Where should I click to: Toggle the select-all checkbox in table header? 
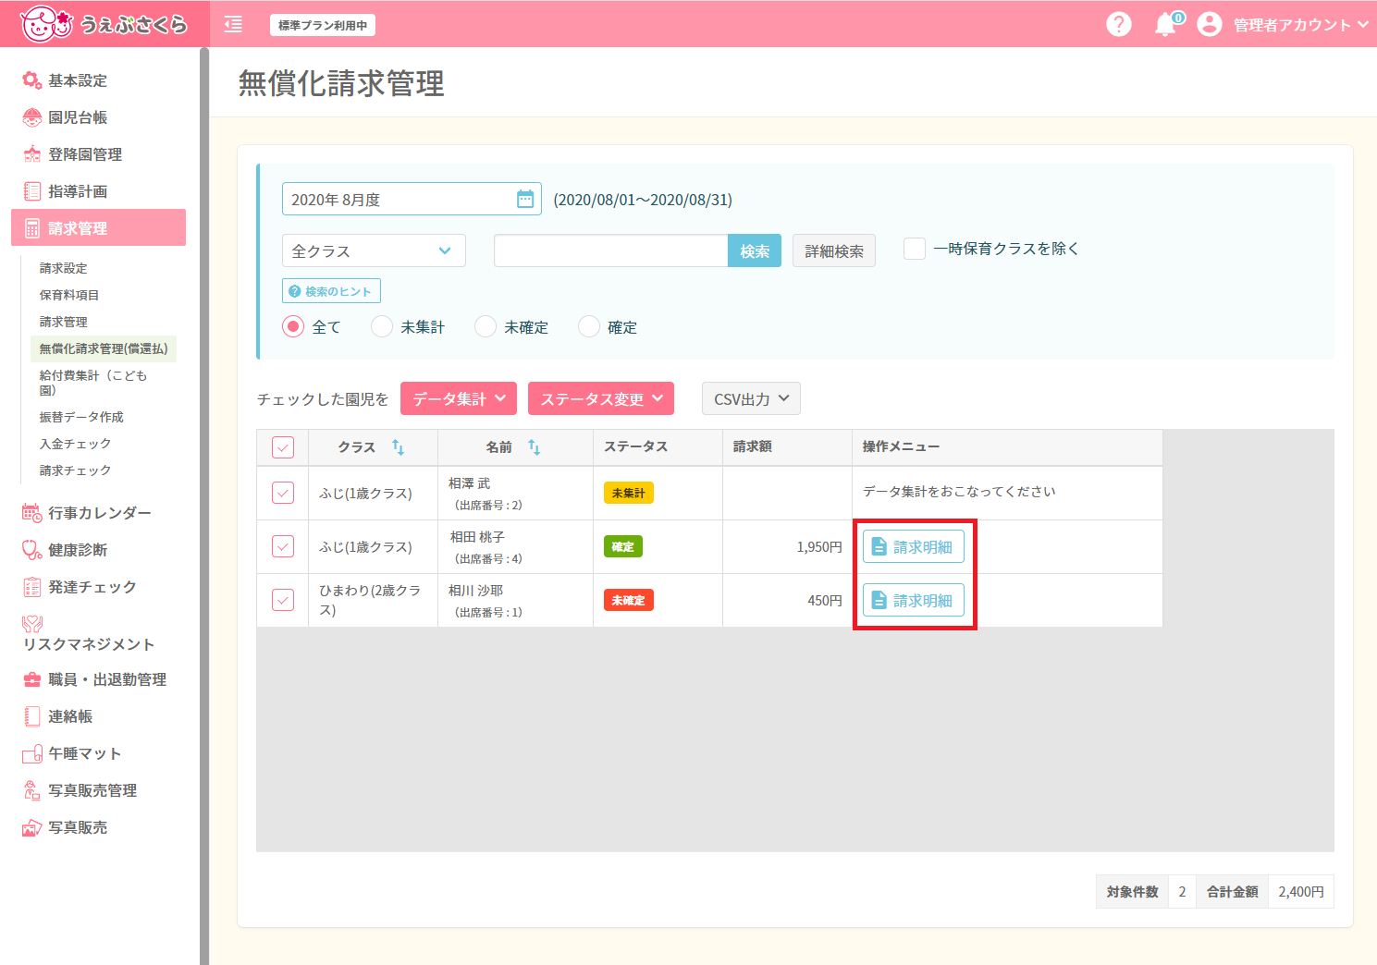click(283, 447)
